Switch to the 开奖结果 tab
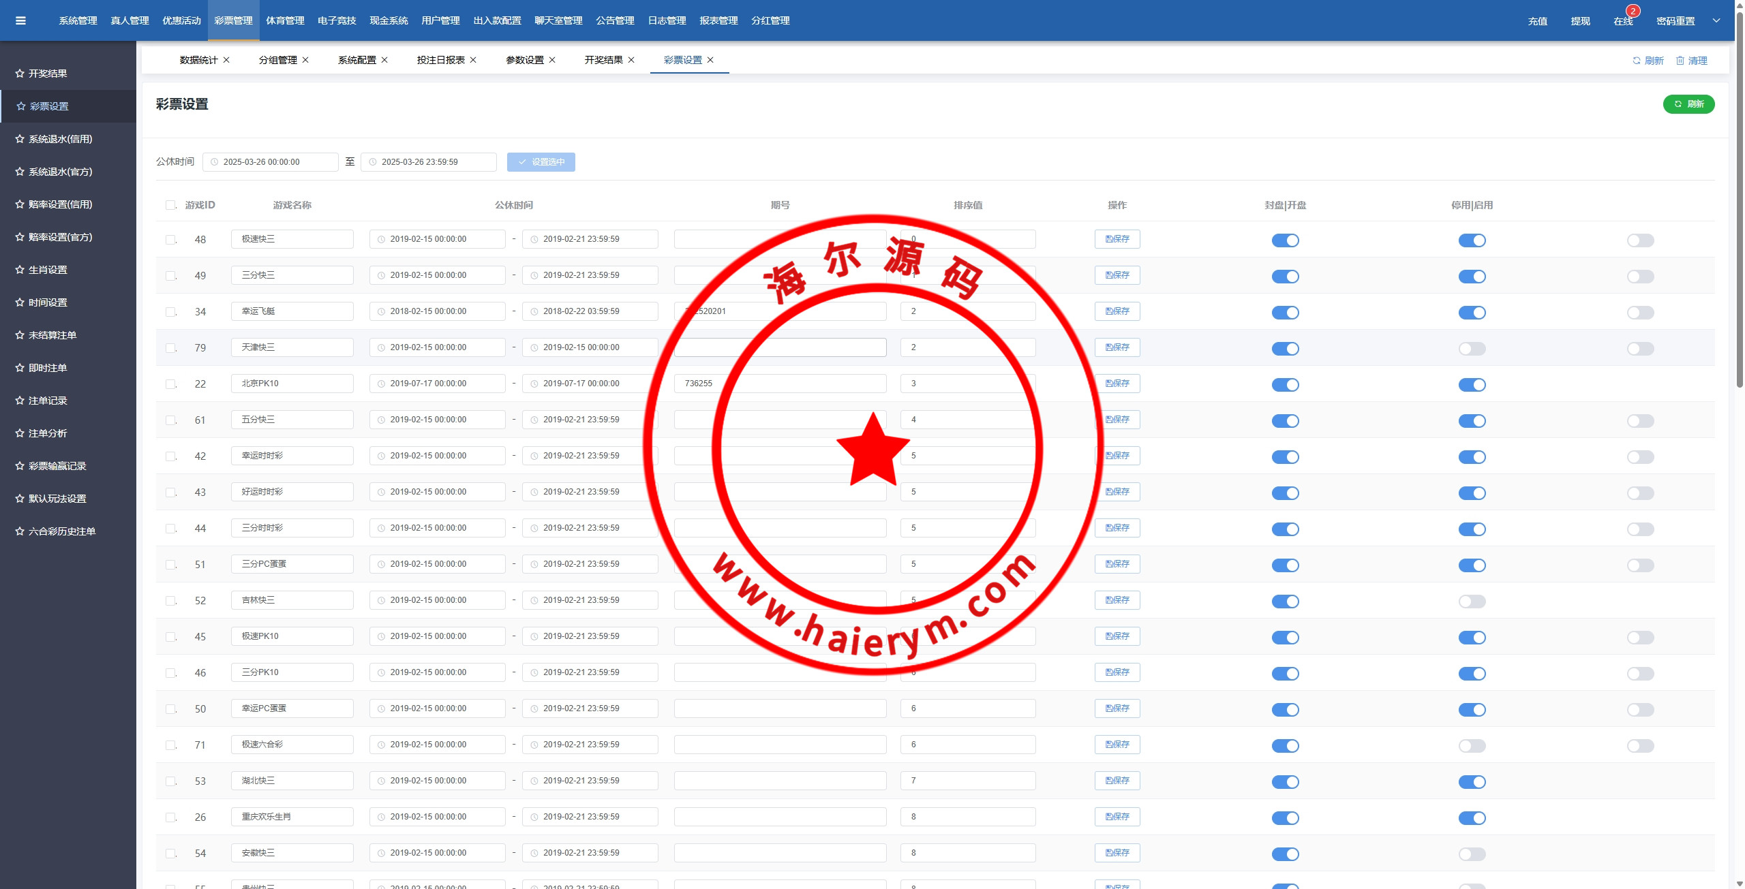1745x889 pixels. pyautogui.click(x=603, y=60)
